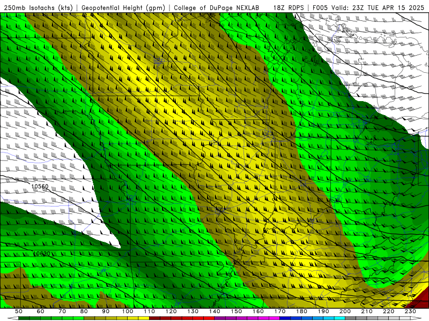Click the 150 value on the colorbar scale
The height and width of the screenshot is (321, 429).
(236, 311)
